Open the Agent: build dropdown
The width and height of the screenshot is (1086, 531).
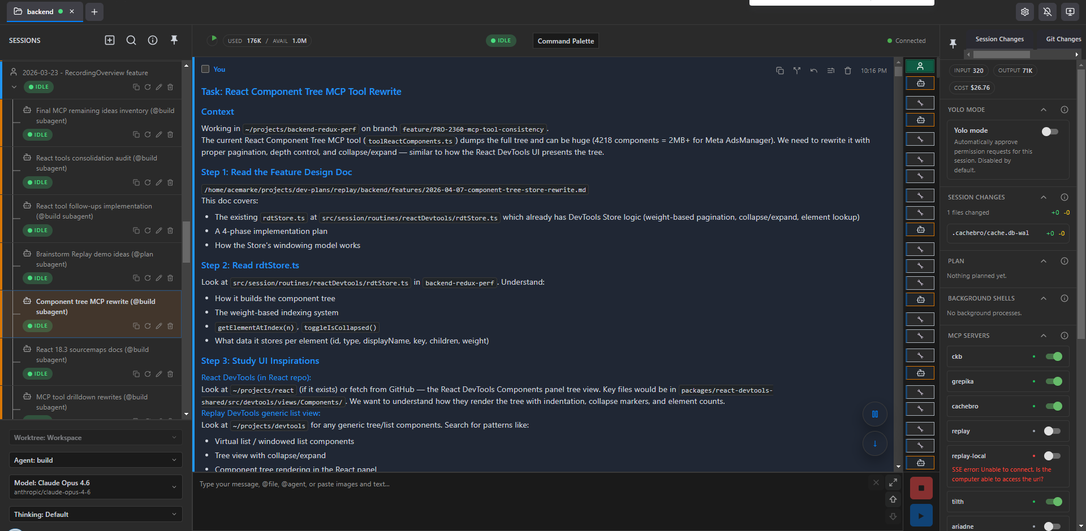pos(96,460)
